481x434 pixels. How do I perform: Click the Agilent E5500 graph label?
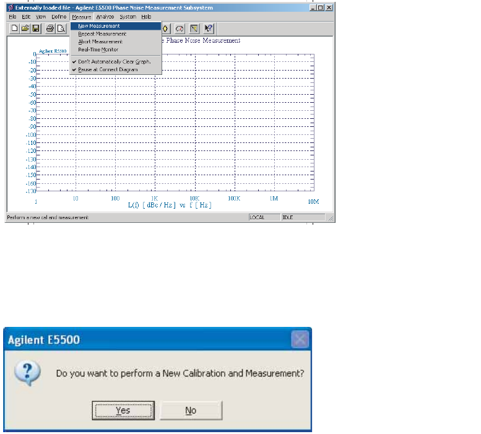53,51
